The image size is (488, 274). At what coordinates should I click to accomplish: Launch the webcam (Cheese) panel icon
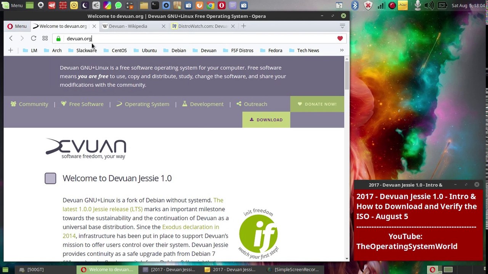click(x=41, y=5)
